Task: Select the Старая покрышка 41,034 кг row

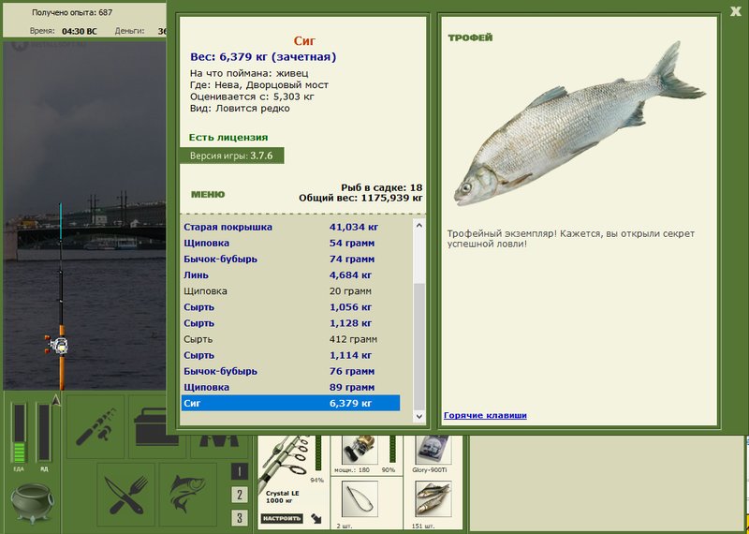Action: click(x=291, y=227)
